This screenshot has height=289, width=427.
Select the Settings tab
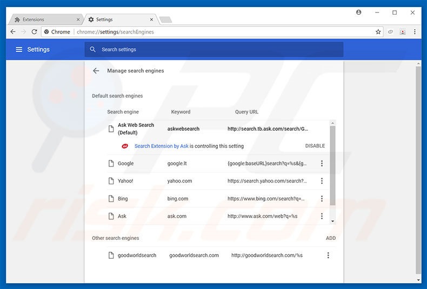[x=120, y=19]
